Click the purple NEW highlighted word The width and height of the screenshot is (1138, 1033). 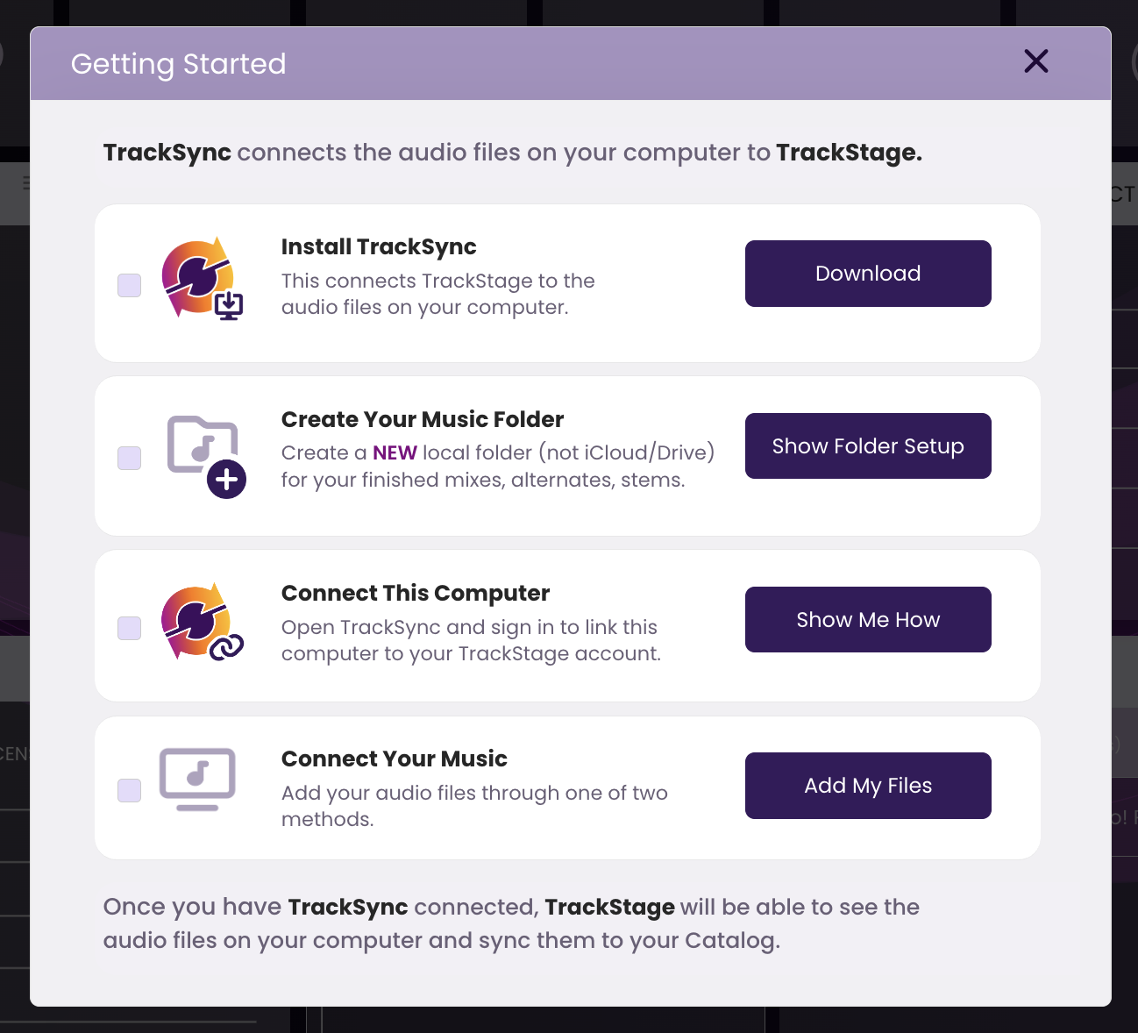click(395, 452)
